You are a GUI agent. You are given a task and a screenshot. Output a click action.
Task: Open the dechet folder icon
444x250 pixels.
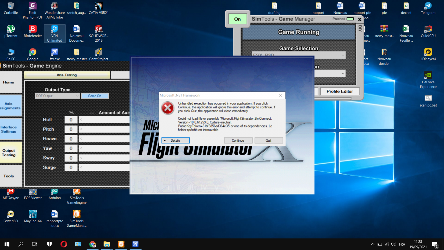coord(406,8)
